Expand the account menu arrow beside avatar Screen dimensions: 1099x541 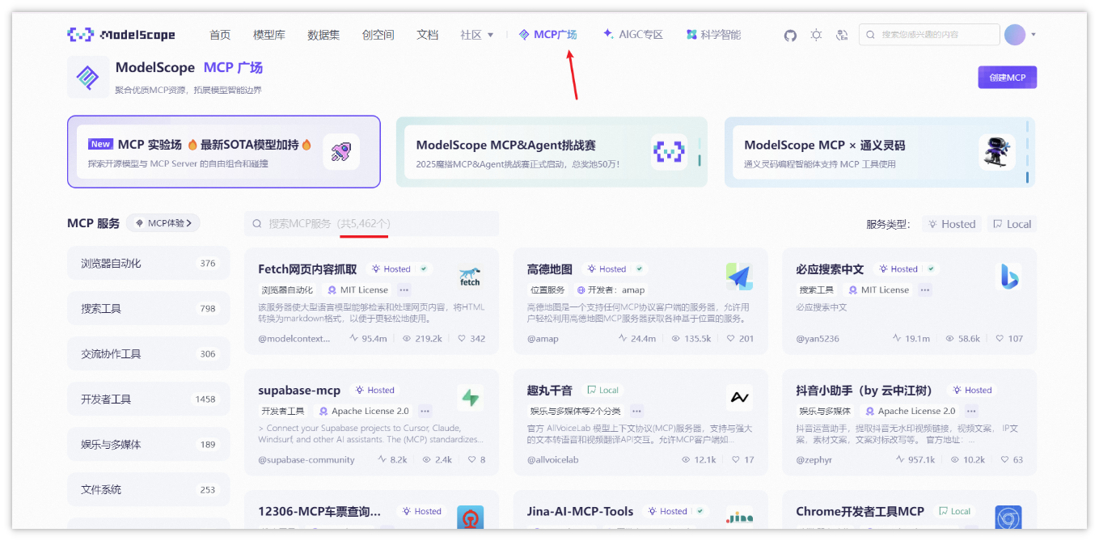click(x=1033, y=35)
